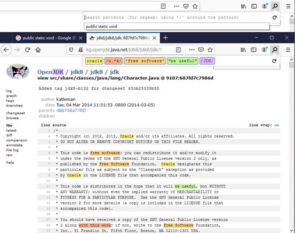The image size is (295, 233).
Task: Save to Pocket from the hg.openjdk address bar
Action: (201, 50)
